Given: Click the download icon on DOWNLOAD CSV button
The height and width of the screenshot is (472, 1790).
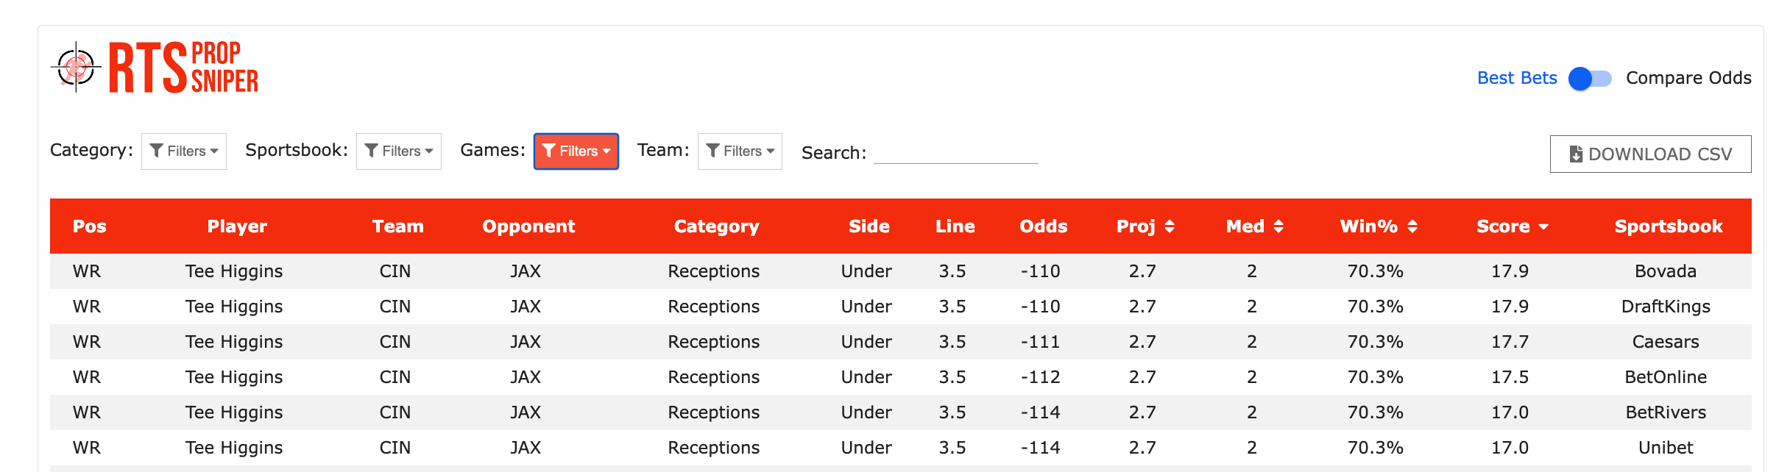Looking at the screenshot, I should (1576, 154).
